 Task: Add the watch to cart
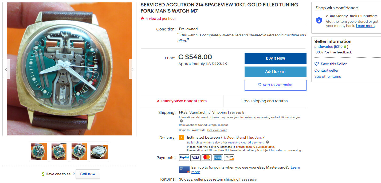point(275,72)
